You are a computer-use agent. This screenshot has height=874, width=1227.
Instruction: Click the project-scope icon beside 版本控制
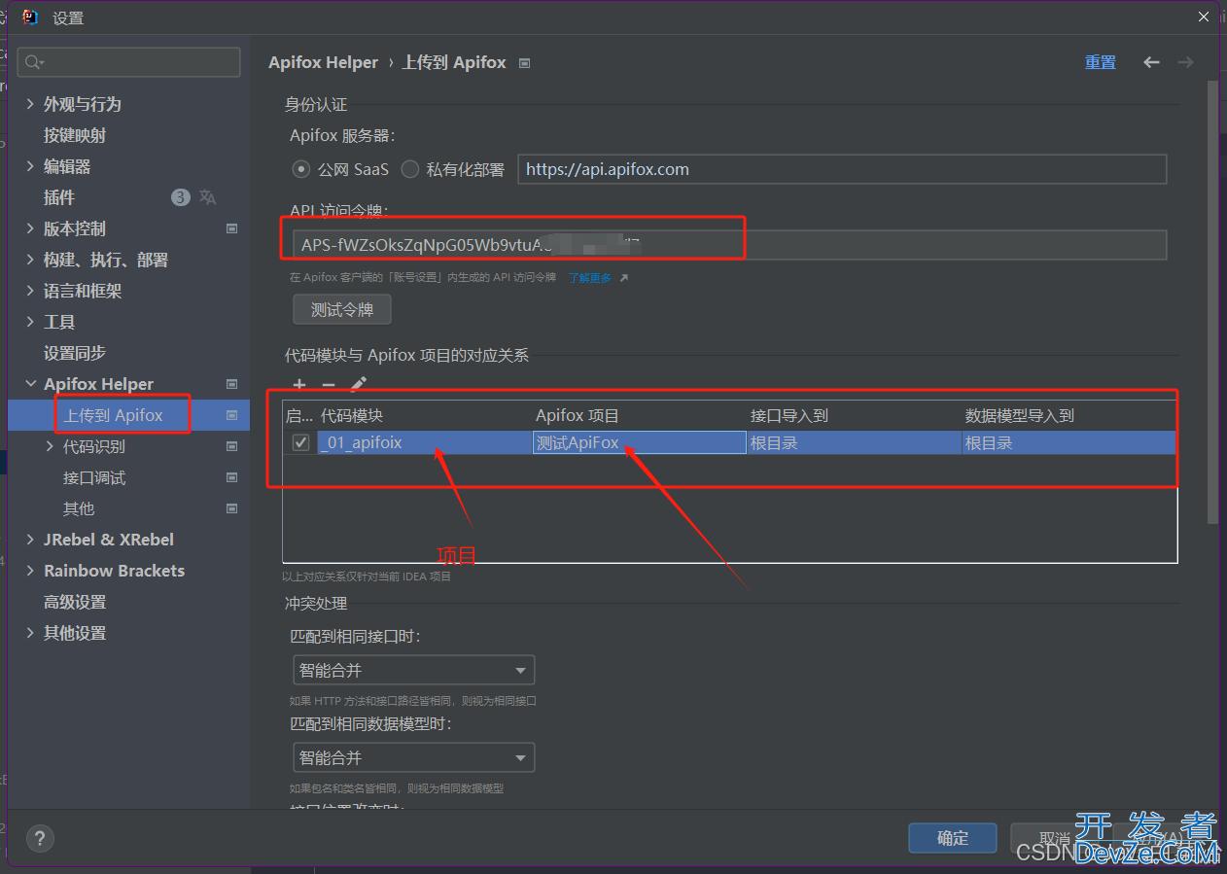click(231, 228)
